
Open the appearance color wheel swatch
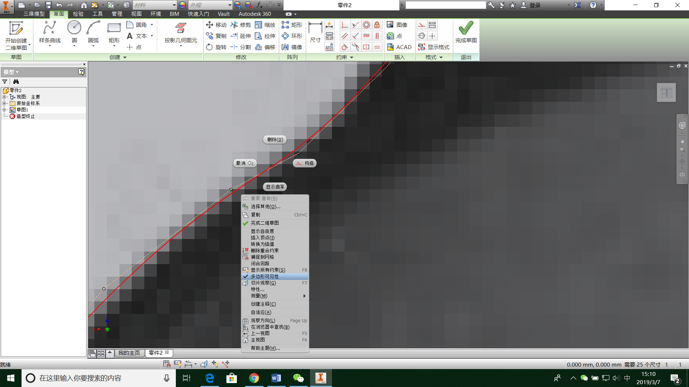click(x=182, y=5)
